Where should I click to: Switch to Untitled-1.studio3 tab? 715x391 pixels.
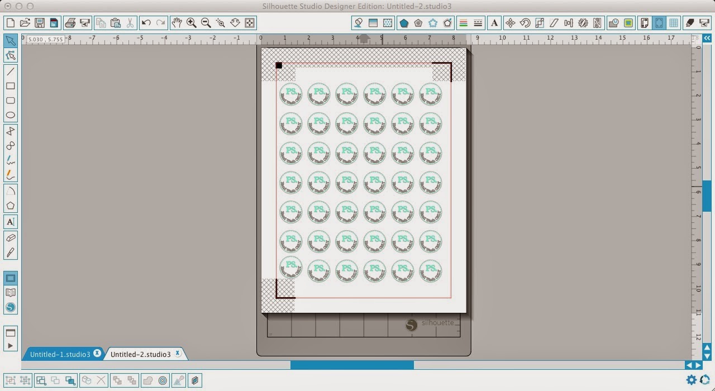(x=60, y=354)
